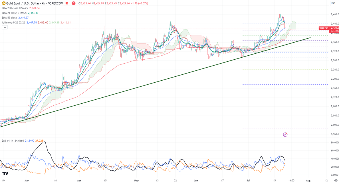Click the 40.0000 DMI axis label
339x182 pixels.
click(335, 159)
